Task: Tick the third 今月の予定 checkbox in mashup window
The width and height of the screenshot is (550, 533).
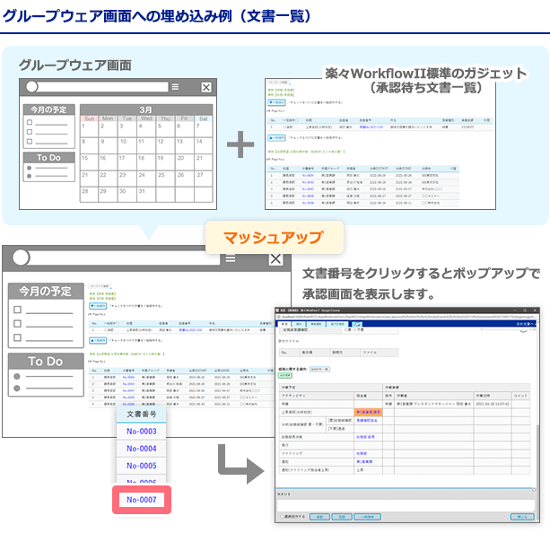Action: [x=17, y=337]
